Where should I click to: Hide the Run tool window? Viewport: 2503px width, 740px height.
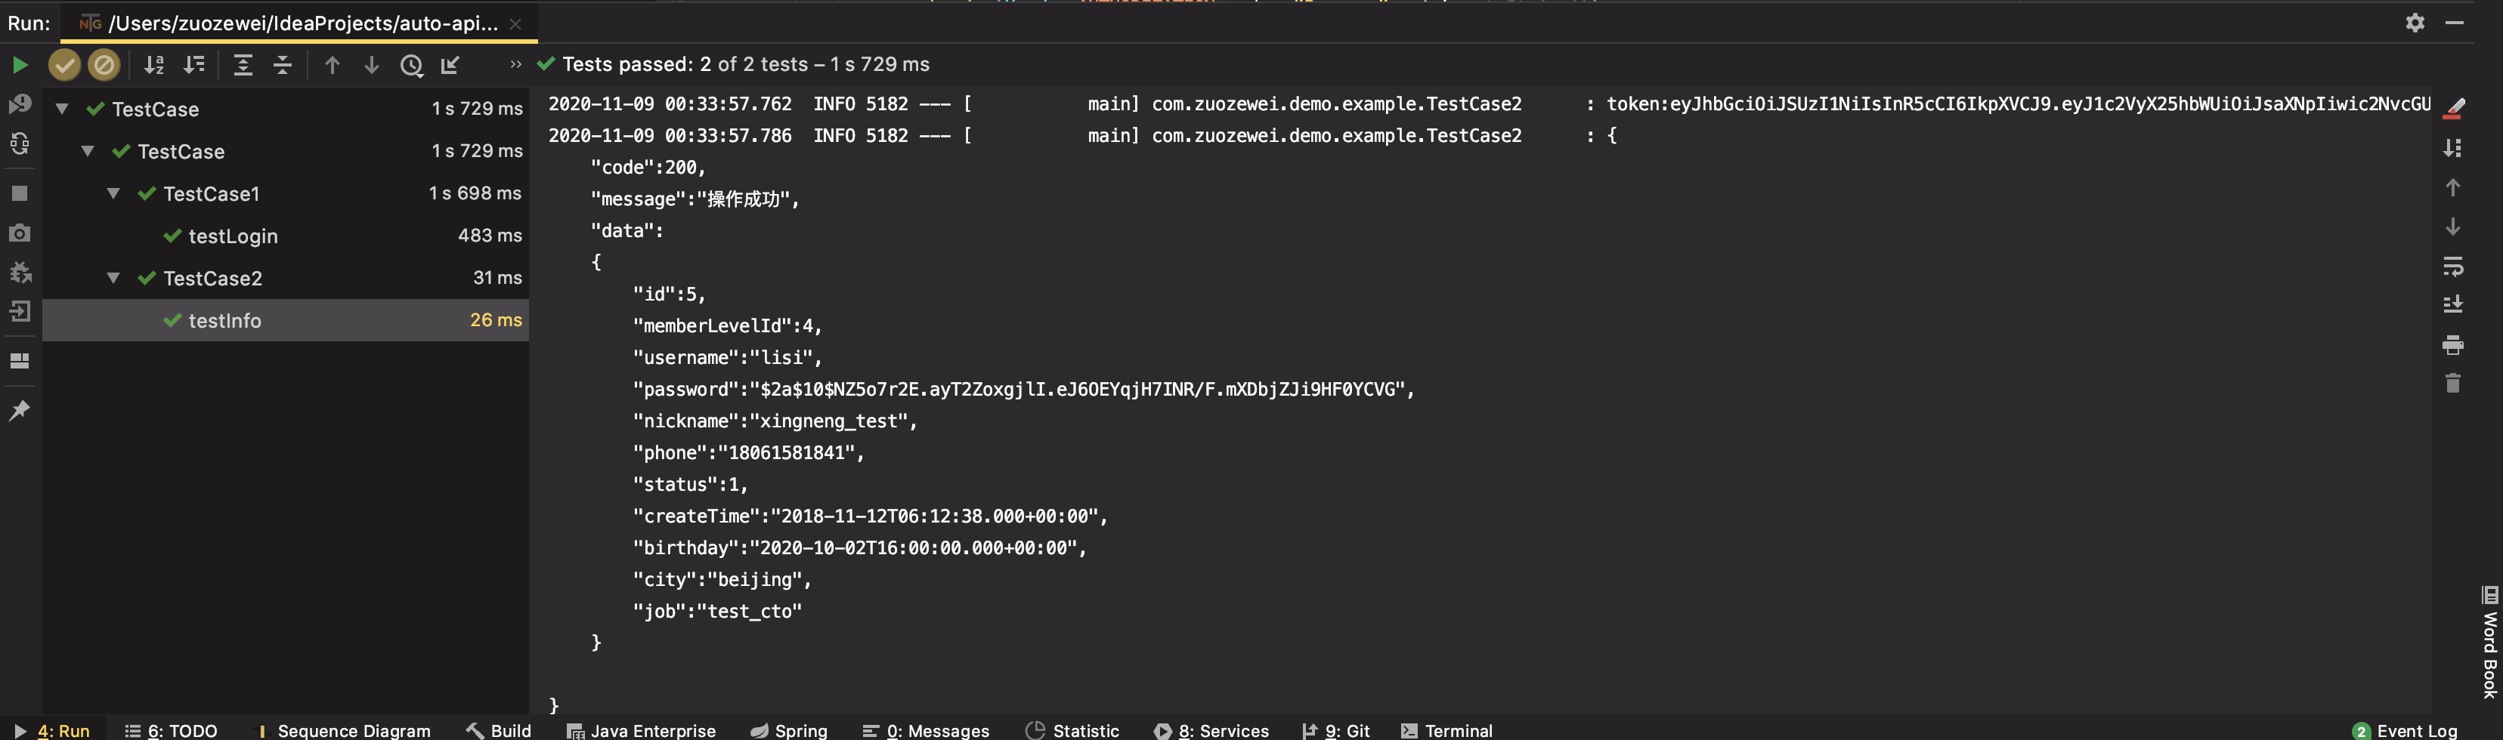pyautogui.click(x=2455, y=23)
